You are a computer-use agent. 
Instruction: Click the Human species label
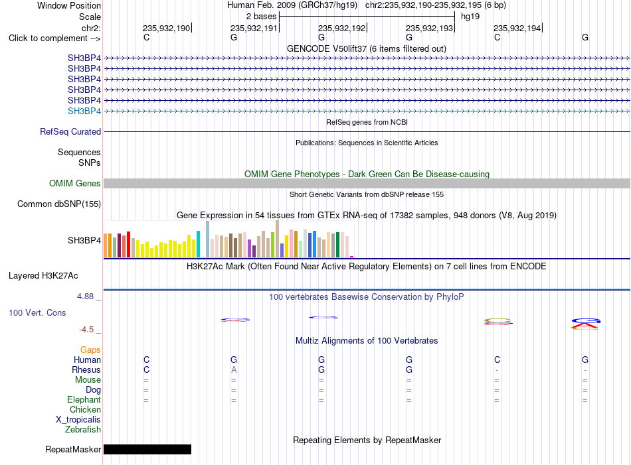pyautogui.click(x=87, y=360)
